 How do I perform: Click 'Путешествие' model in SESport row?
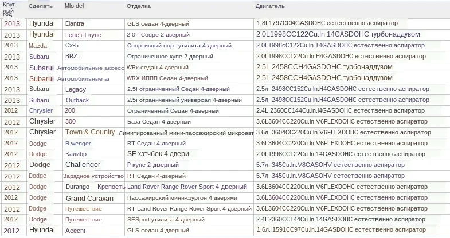[84, 220]
